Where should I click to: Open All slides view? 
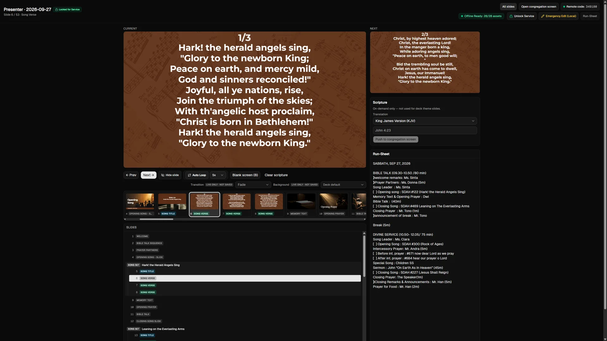(x=508, y=7)
